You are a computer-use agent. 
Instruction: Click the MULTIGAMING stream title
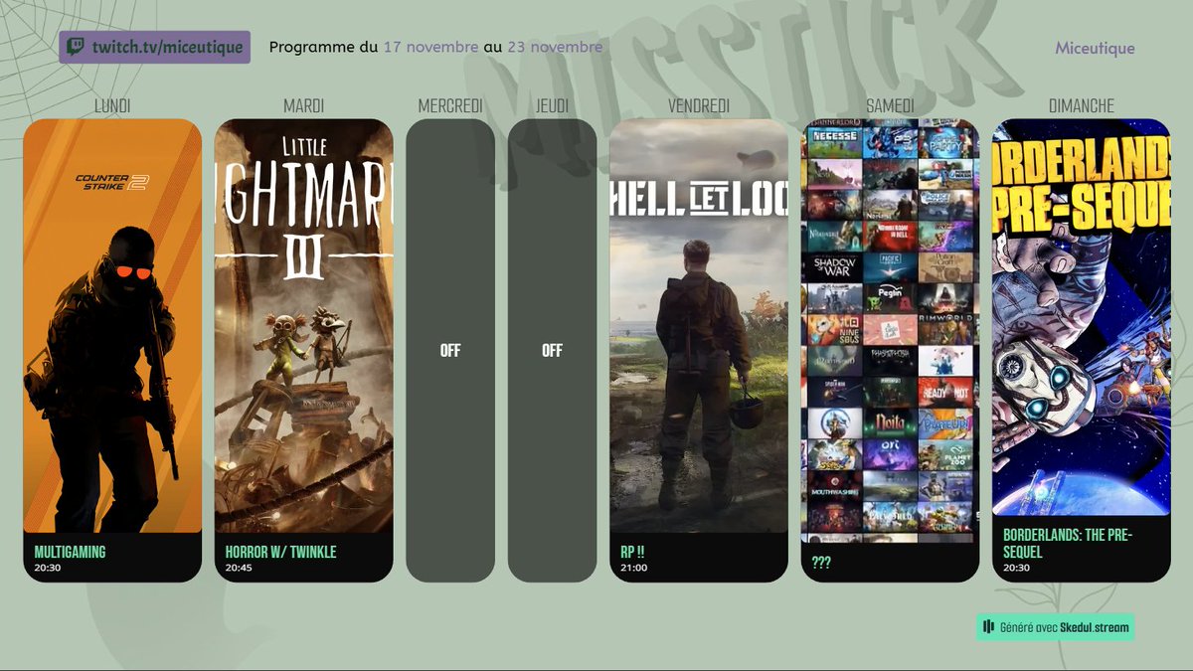(70, 552)
